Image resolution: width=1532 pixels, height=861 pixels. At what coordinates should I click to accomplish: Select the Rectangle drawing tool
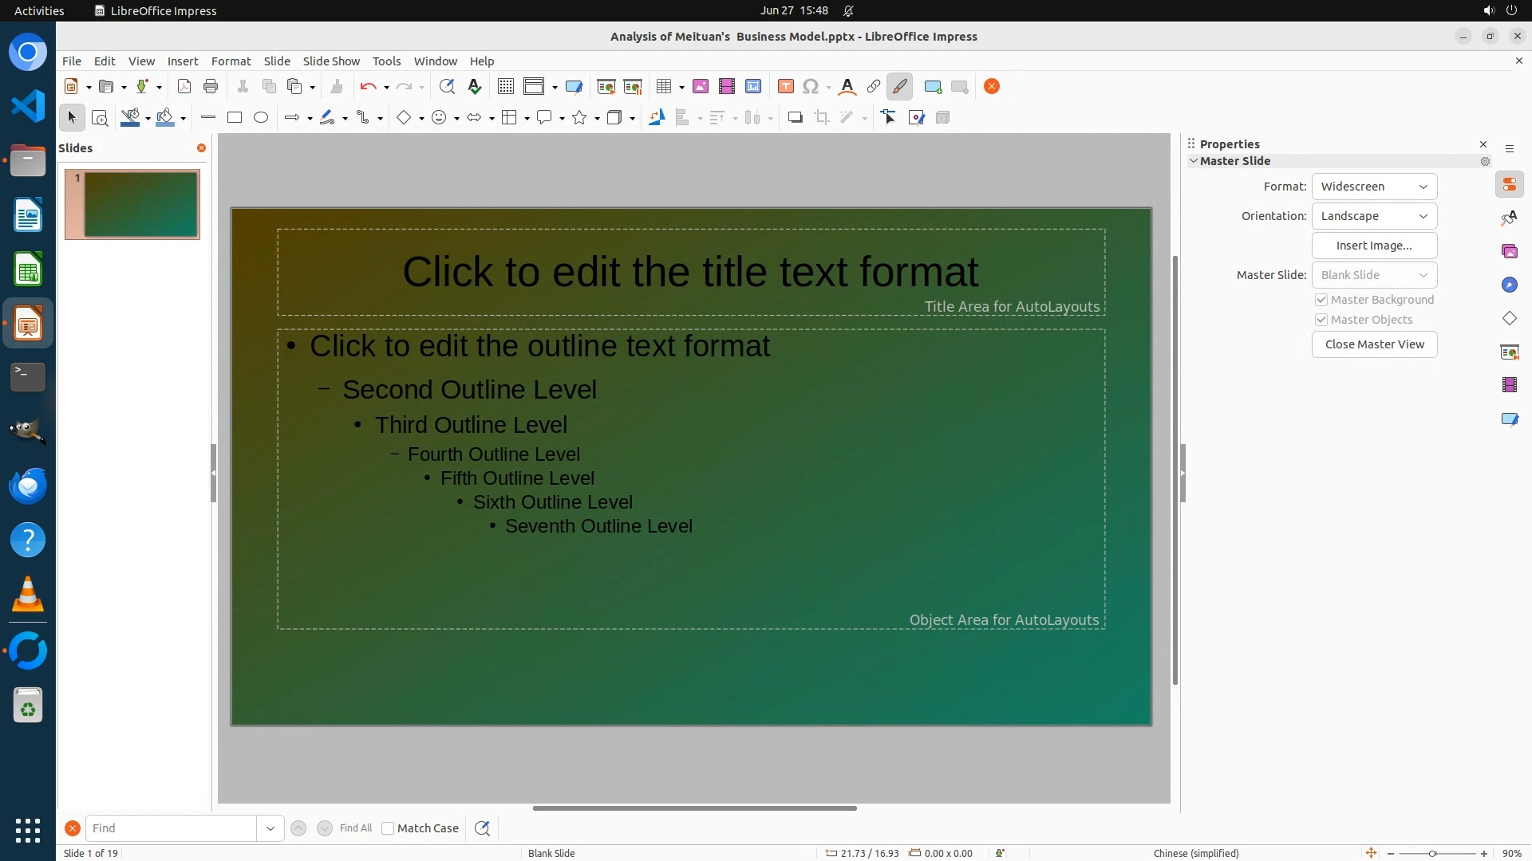(235, 118)
